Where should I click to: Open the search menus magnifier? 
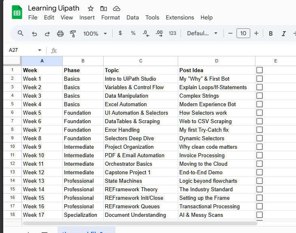(21, 34)
